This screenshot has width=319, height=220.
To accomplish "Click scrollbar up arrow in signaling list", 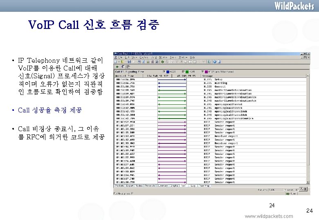I will click(x=308, y=76).
